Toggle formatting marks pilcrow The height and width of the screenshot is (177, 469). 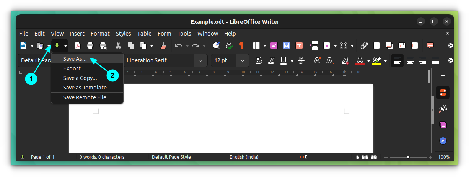pos(241,45)
